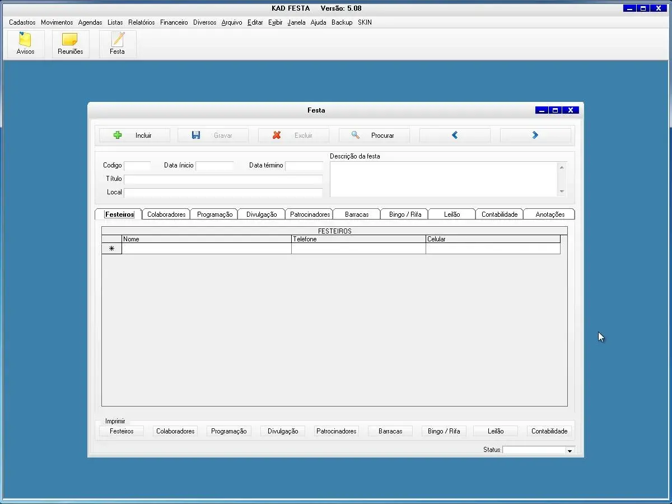Click the new row Celular cell
Screen dimensions: 672x504
coord(493,249)
